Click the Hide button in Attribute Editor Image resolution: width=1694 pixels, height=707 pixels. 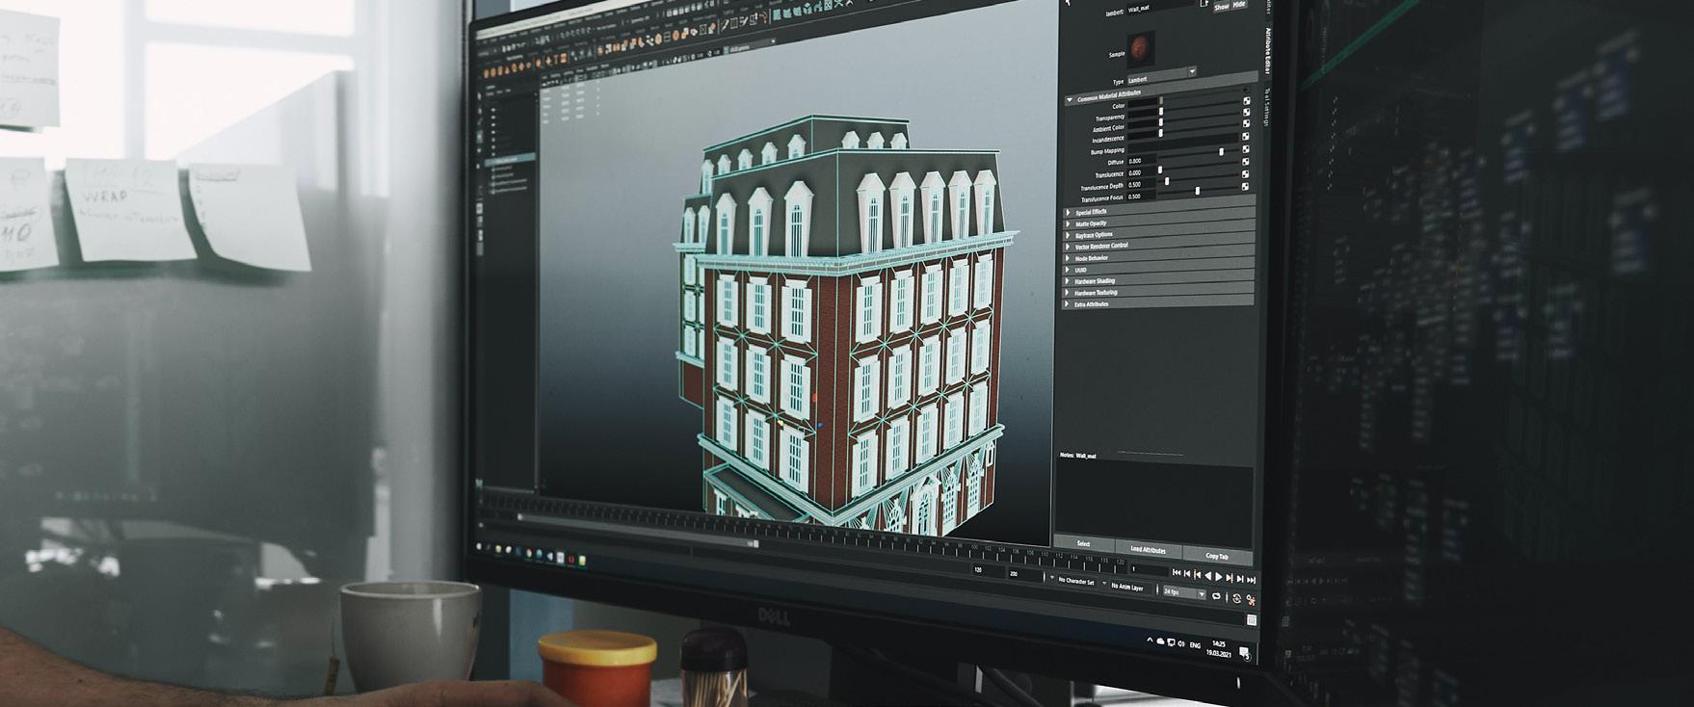point(1239,5)
